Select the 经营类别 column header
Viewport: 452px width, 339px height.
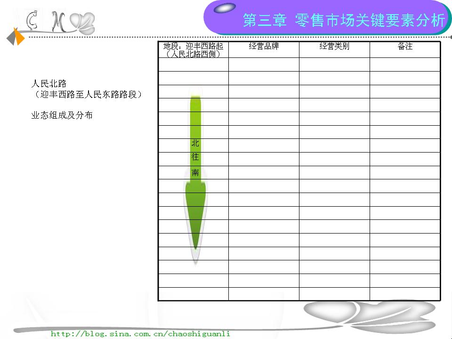point(334,47)
